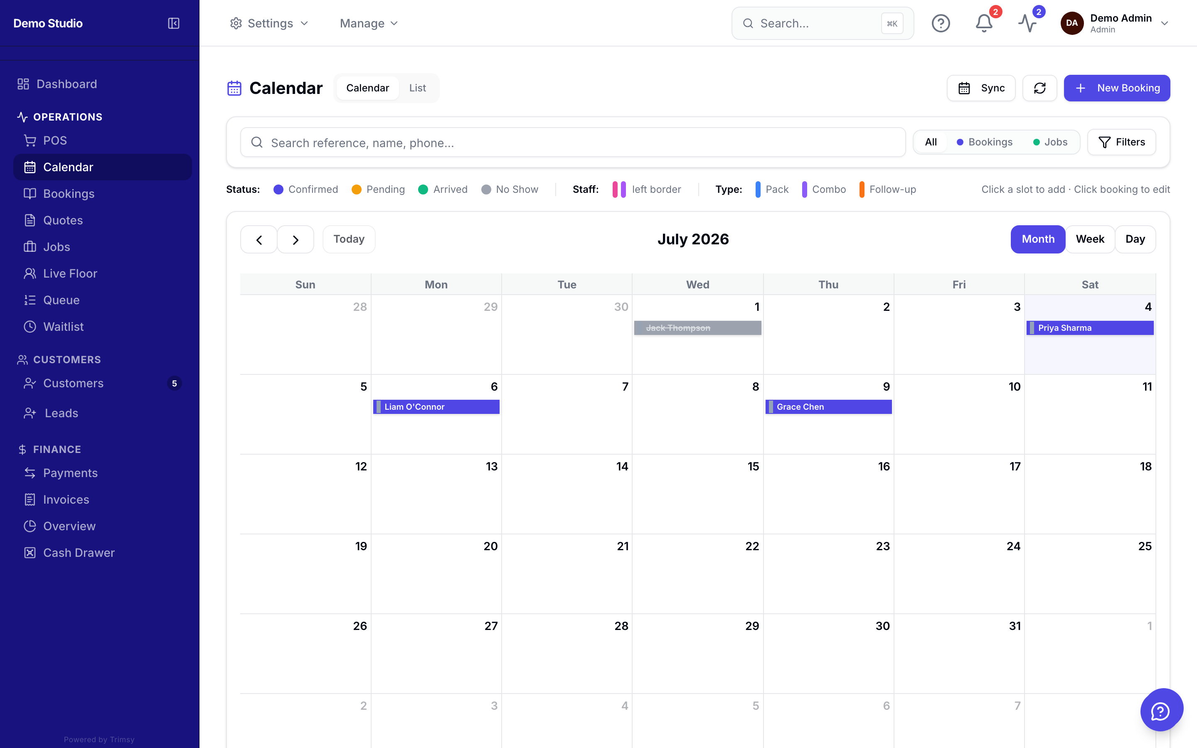Open the Filters panel
1197x748 pixels.
click(x=1121, y=142)
